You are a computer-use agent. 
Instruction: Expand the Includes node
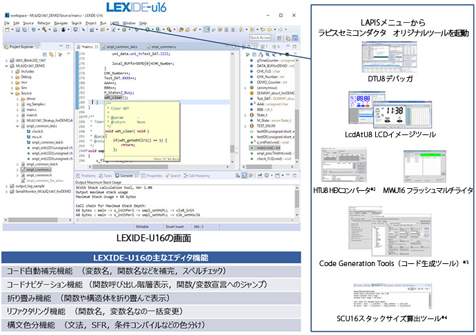click(x=12, y=71)
